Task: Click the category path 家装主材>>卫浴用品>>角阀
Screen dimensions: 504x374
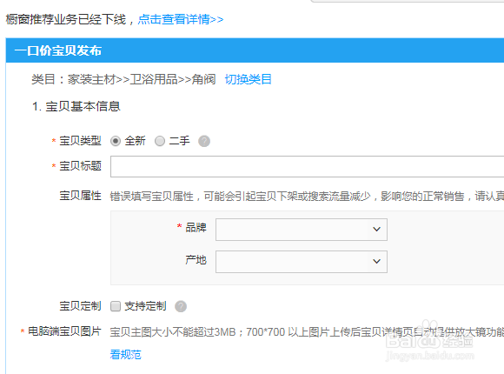Action: (142, 79)
